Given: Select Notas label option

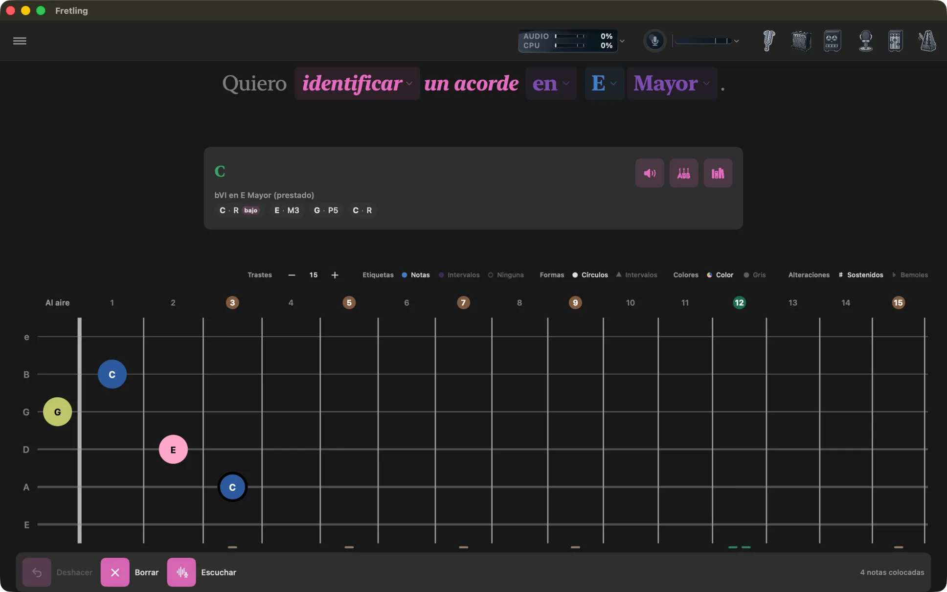Looking at the screenshot, I should [416, 275].
